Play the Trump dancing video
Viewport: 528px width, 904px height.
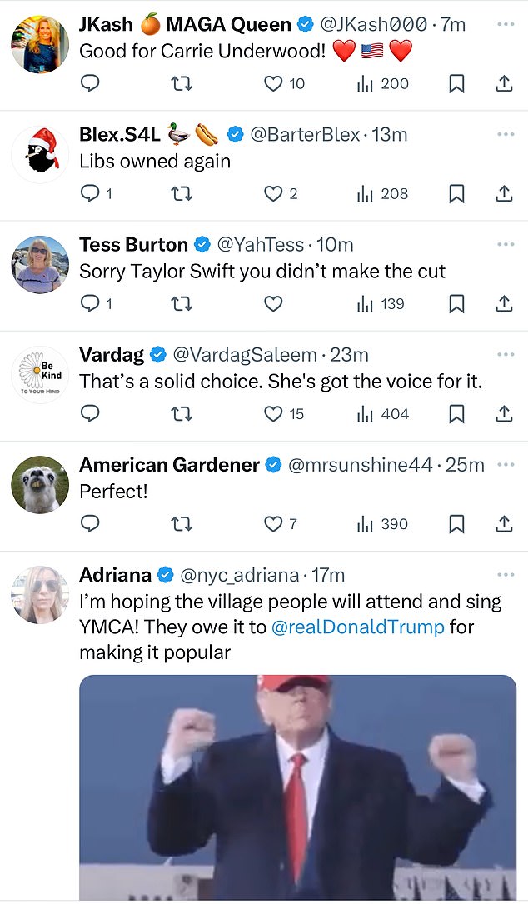pyautogui.click(x=297, y=787)
